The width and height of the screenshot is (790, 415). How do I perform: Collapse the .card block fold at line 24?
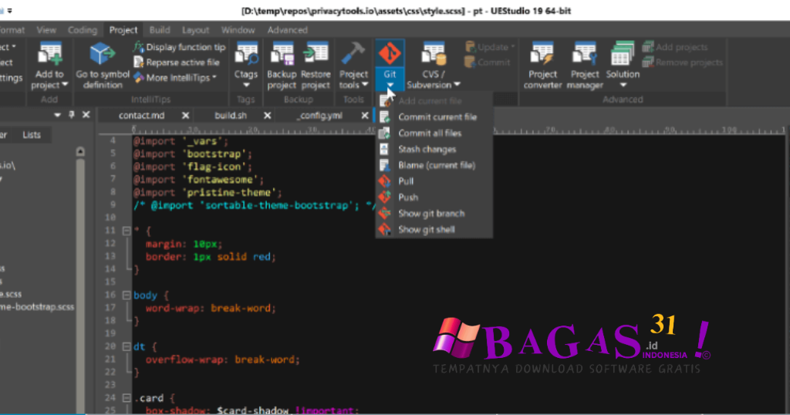(127, 398)
